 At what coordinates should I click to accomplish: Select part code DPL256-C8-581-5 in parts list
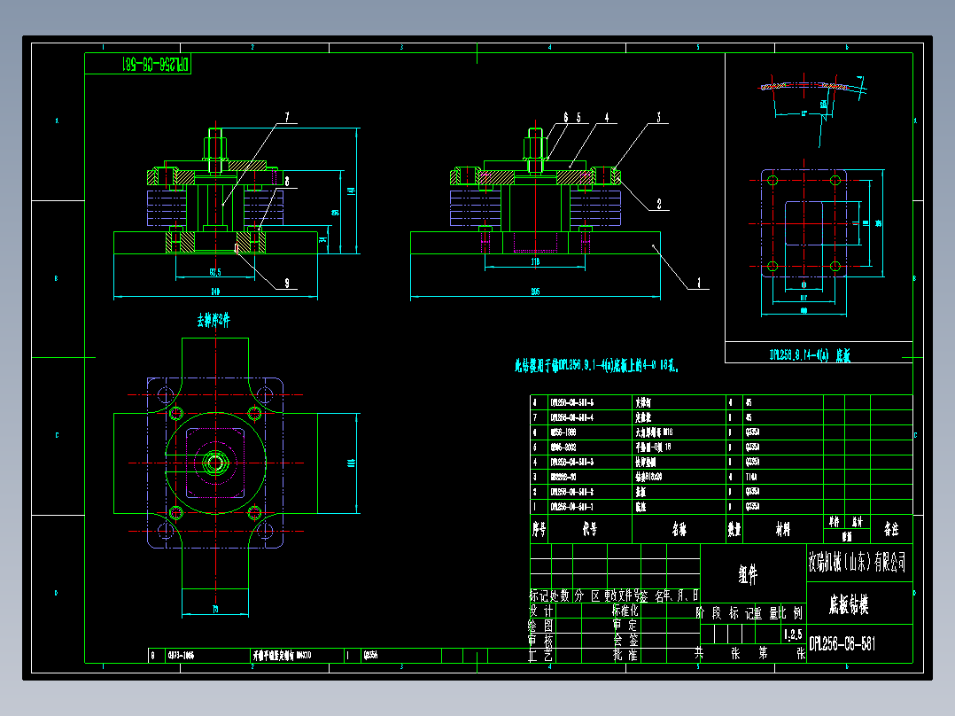click(572, 403)
